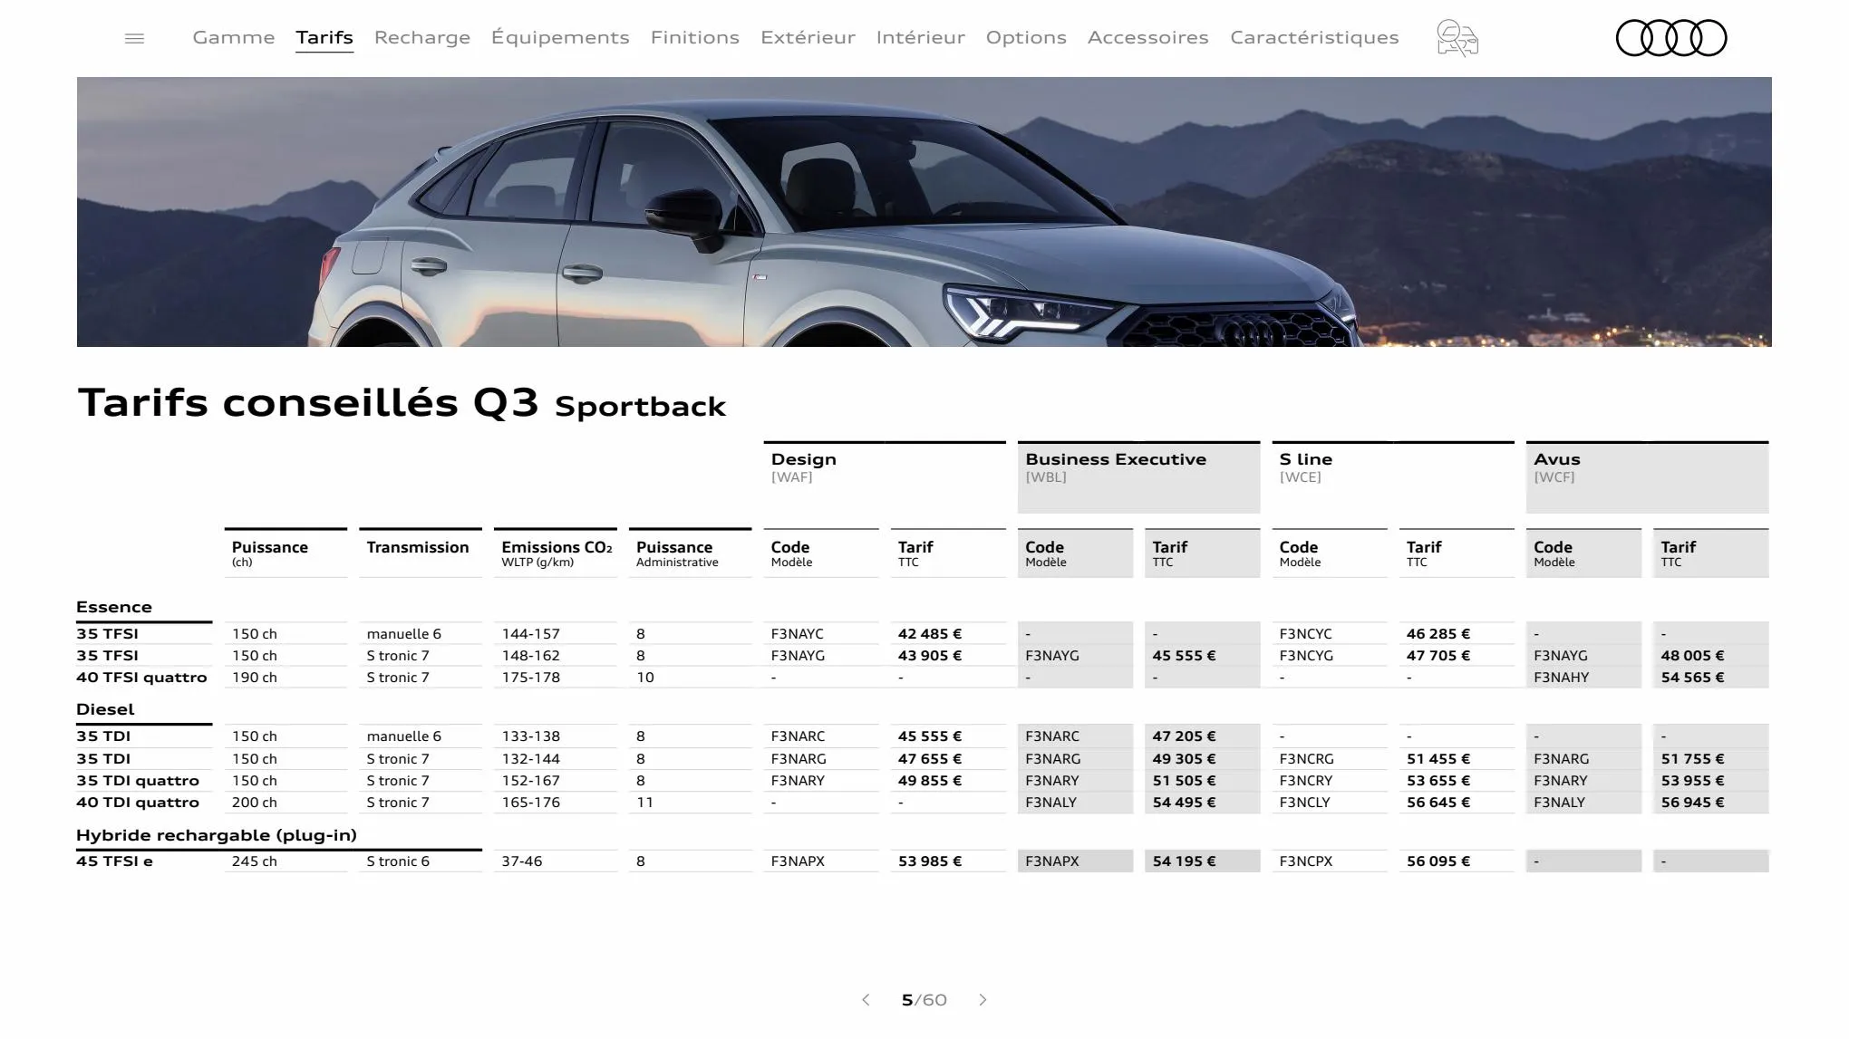The height and width of the screenshot is (1039, 1849).
Task: Click power value 200 ch
Action: 255,803
